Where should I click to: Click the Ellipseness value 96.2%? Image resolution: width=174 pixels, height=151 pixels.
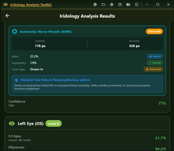(160, 149)
